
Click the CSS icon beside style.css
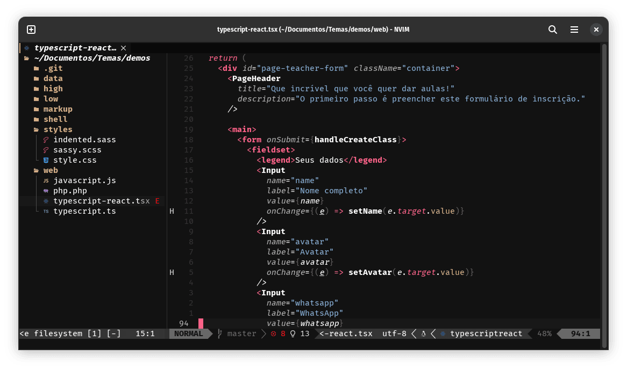(x=46, y=161)
